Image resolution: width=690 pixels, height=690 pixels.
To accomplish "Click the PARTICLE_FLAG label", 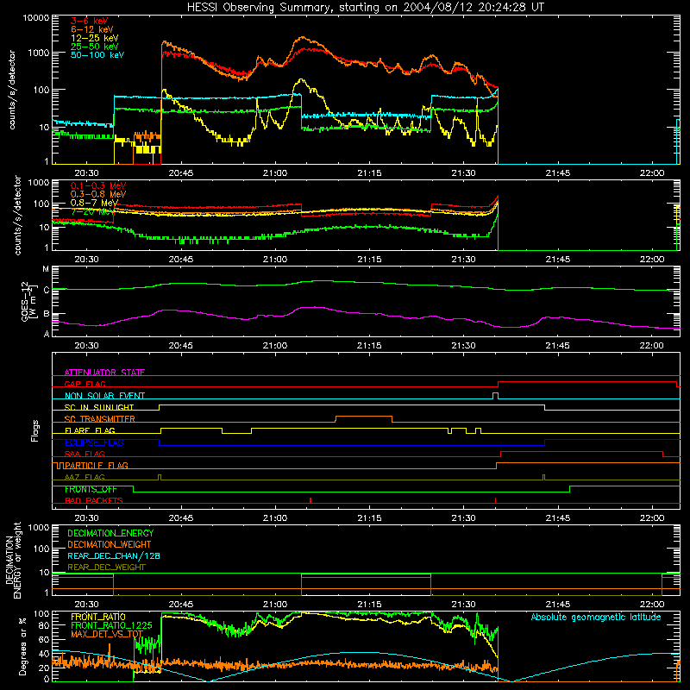I will 96,466.
